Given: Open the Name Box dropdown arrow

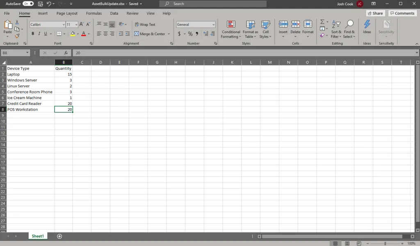Looking at the screenshot, I should coord(27,53).
